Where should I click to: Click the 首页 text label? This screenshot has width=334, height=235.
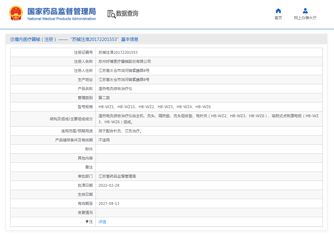278,18
